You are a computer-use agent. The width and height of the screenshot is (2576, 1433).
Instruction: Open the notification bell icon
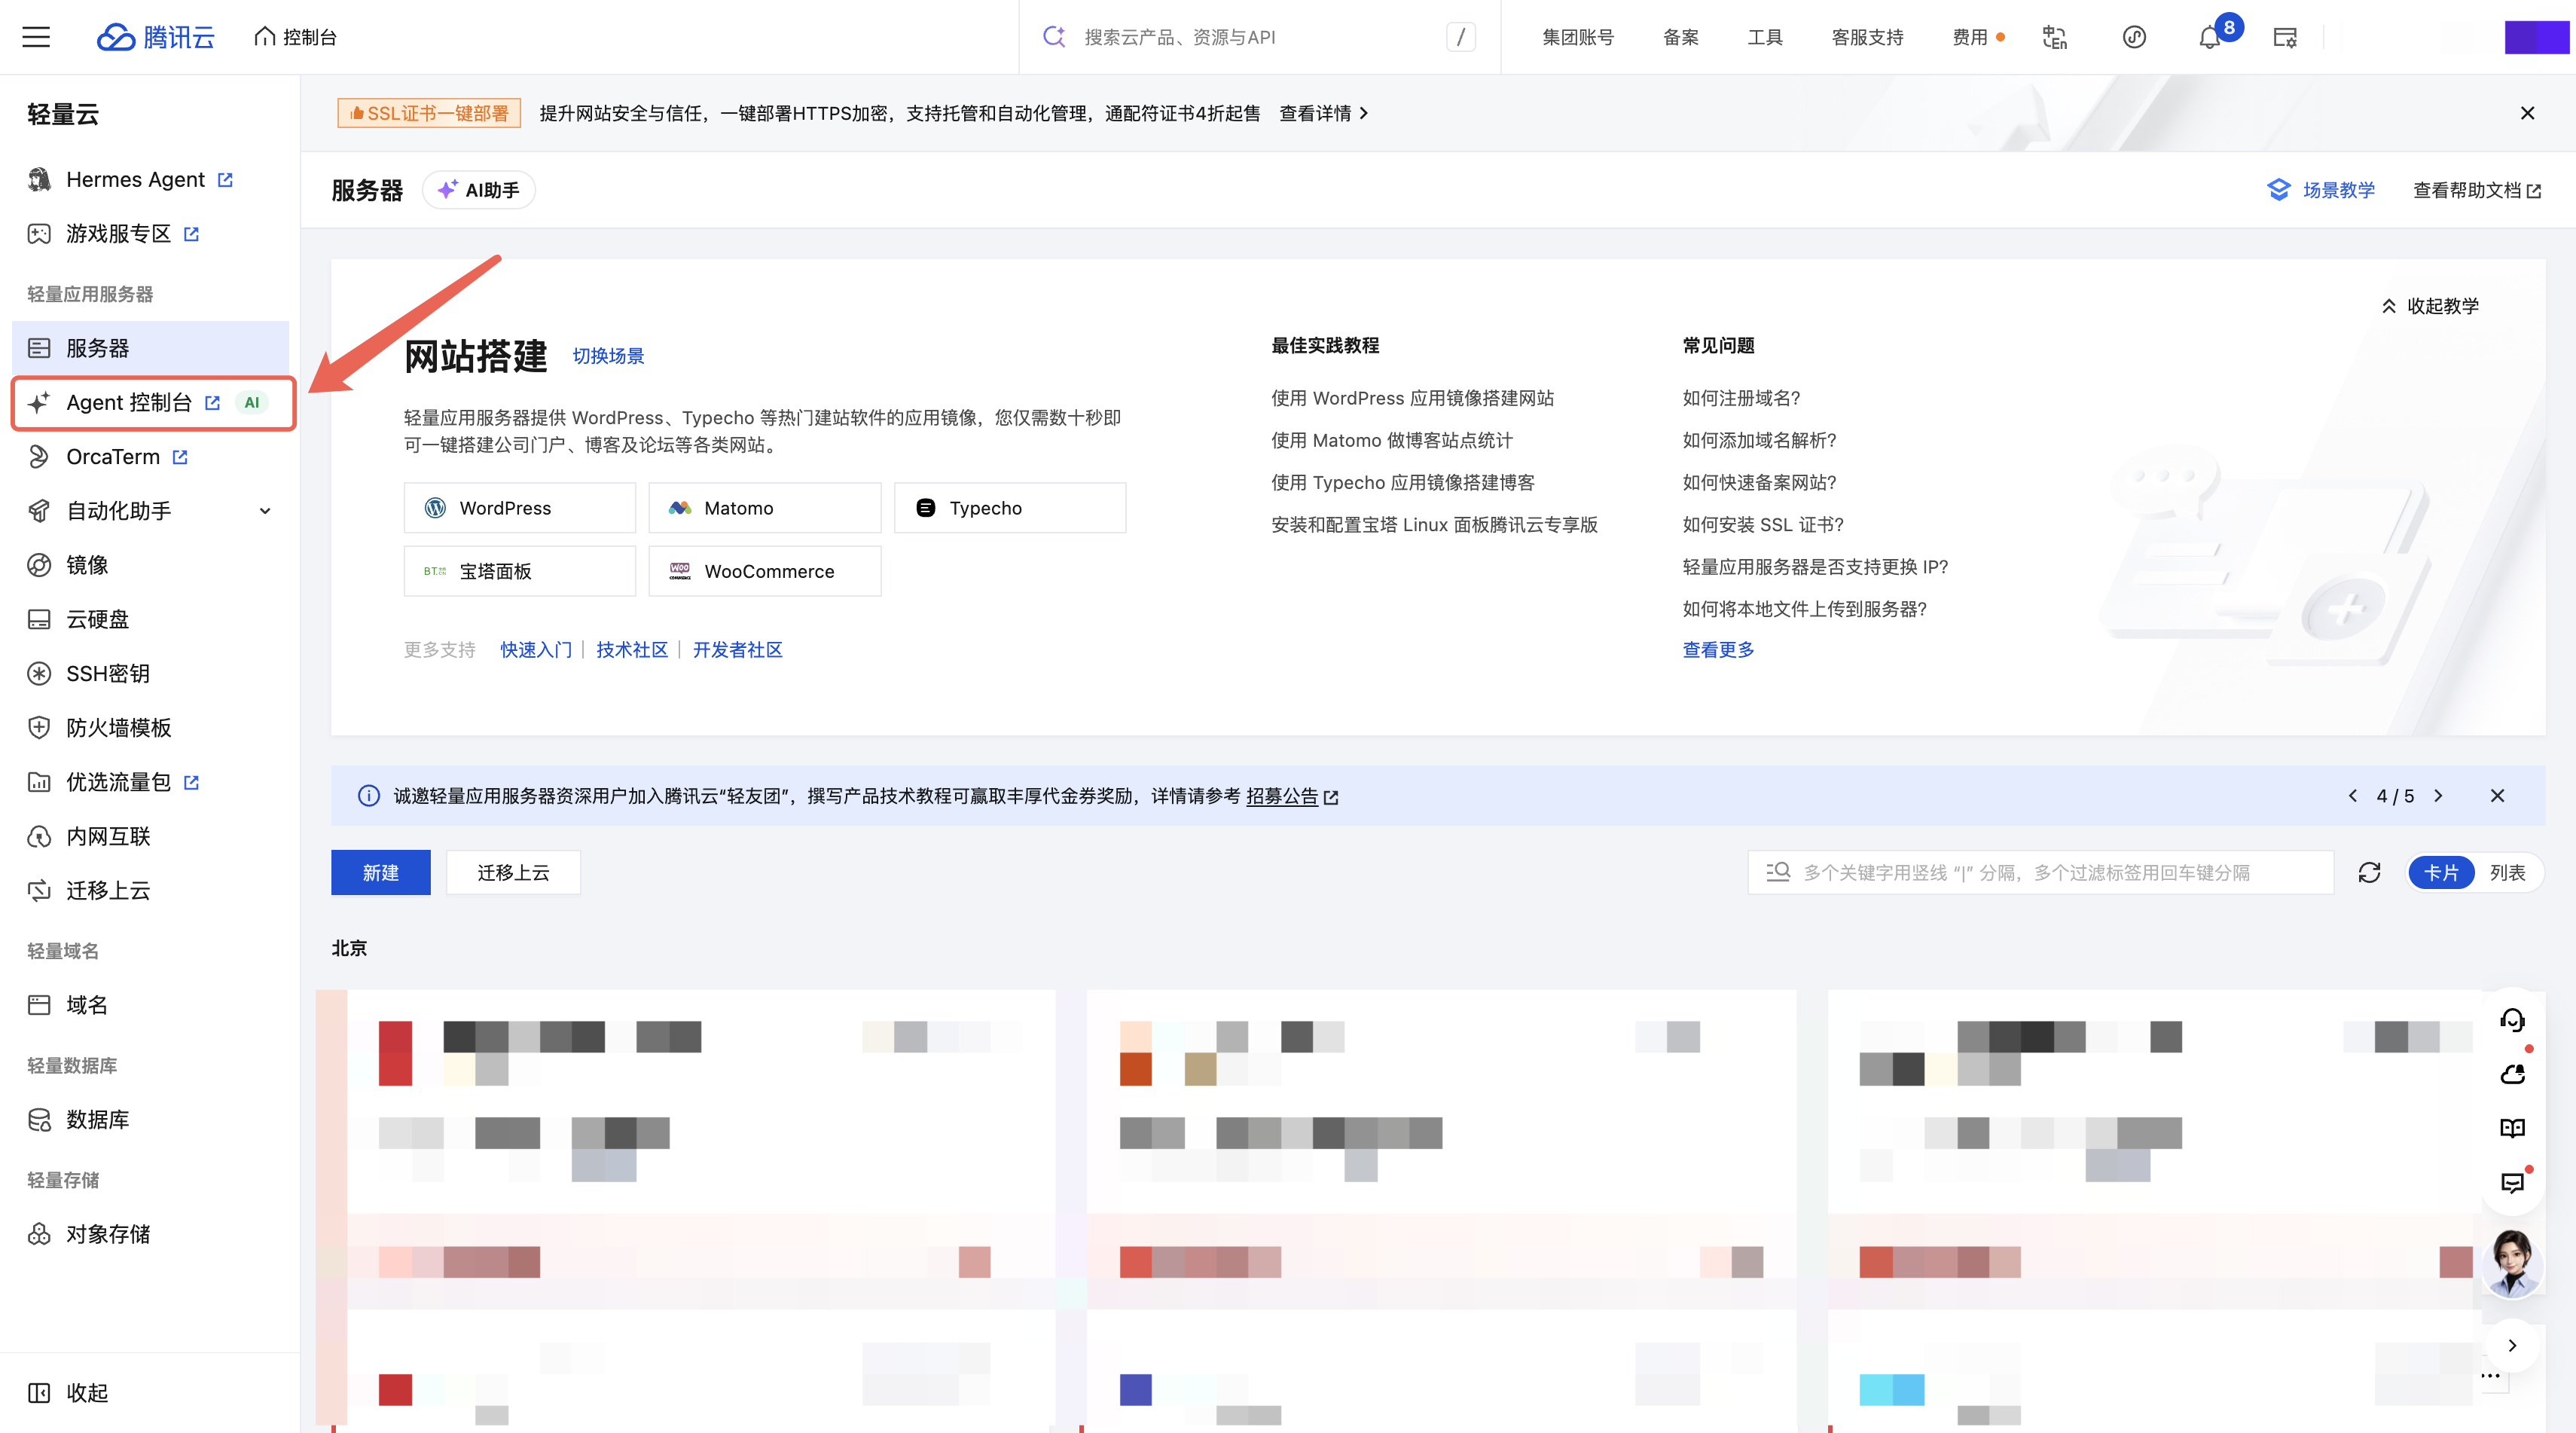point(2209,38)
